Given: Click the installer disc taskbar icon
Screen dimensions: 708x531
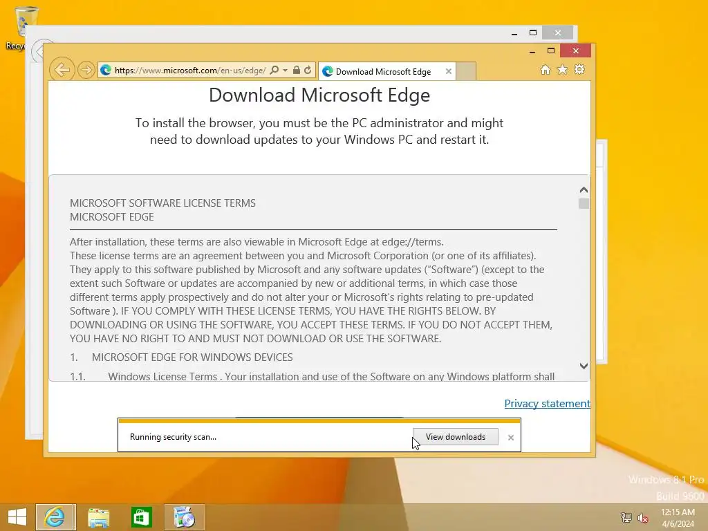Looking at the screenshot, I should (184, 517).
